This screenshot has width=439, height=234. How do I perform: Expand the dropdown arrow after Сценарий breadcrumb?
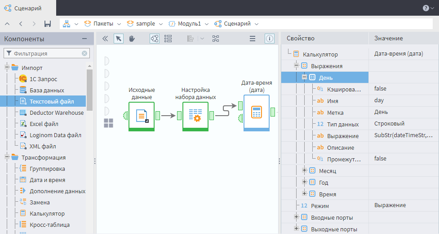pyautogui.click(x=257, y=24)
